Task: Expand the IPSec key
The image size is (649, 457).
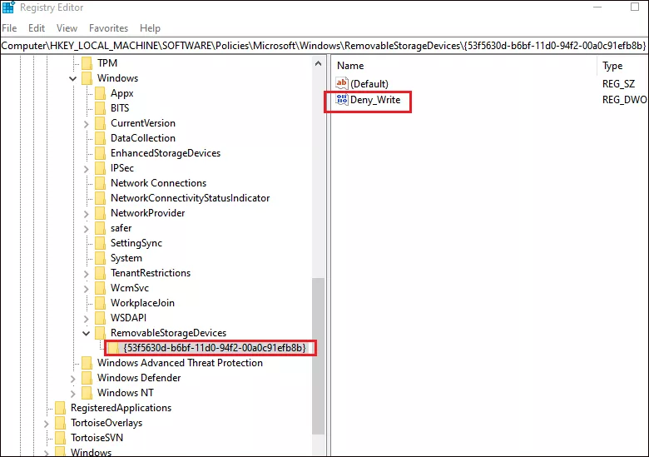Action: point(86,168)
